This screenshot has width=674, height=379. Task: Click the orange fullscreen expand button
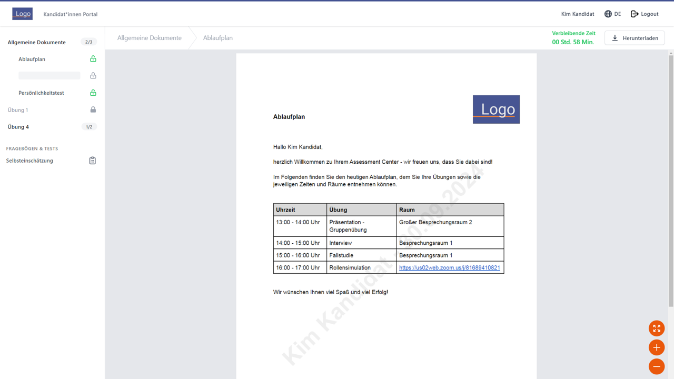657,328
